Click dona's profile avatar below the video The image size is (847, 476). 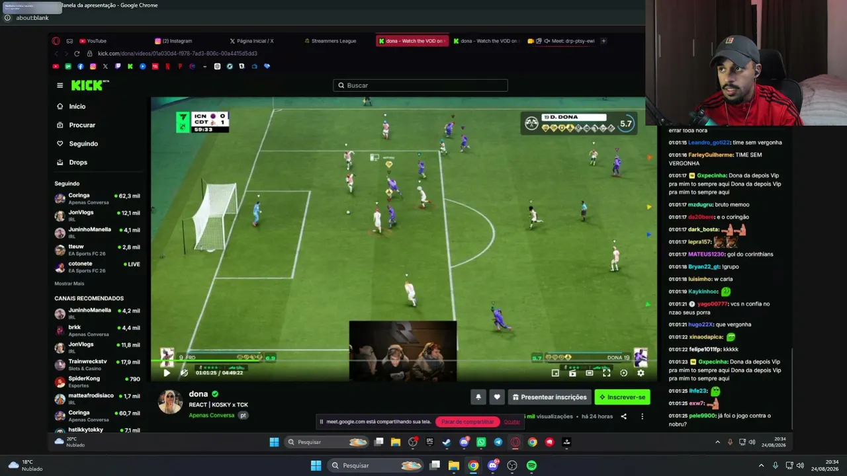[x=170, y=402]
